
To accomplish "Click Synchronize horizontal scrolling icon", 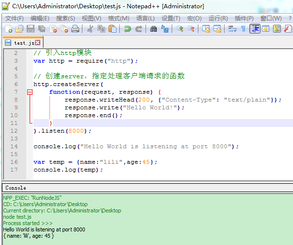I will point(217,29).
